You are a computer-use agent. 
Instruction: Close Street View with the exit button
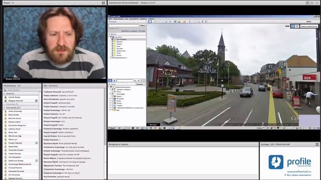[309, 26]
